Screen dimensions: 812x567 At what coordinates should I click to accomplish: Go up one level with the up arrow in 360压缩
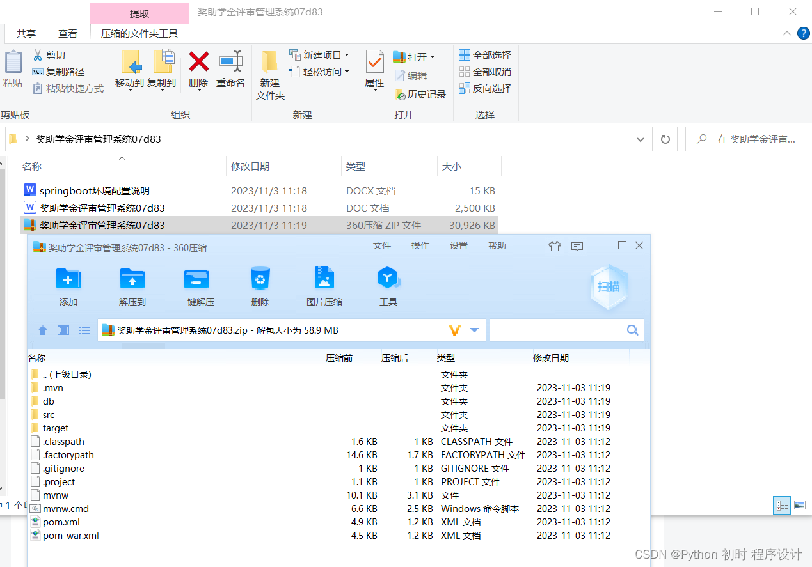click(x=43, y=330)
